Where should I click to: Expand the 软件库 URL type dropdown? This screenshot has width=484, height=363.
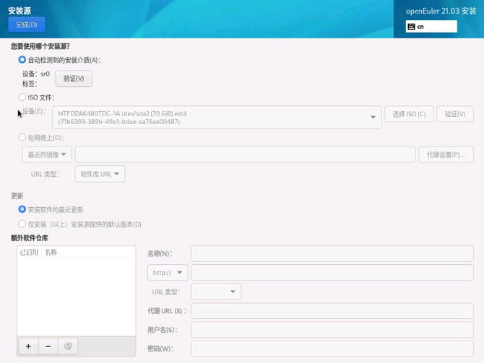tap(100, 174)
